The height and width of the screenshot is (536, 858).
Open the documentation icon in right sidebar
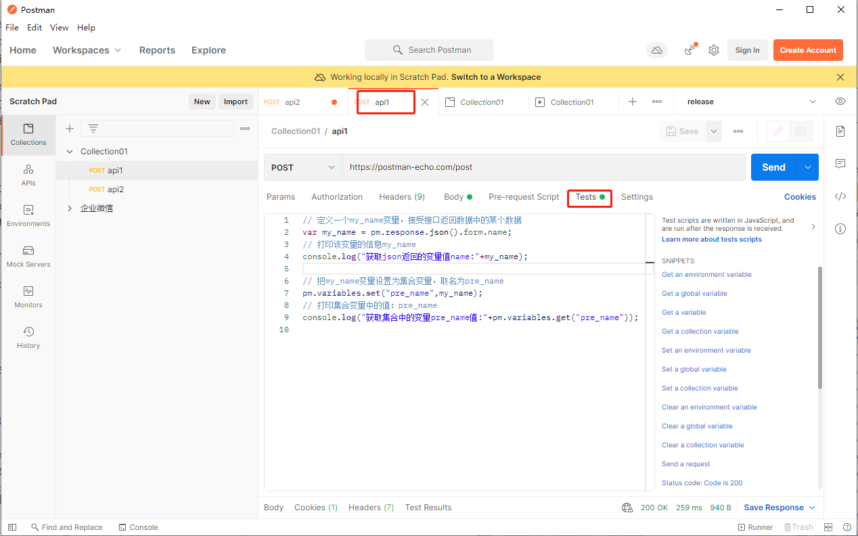(840, 131)
